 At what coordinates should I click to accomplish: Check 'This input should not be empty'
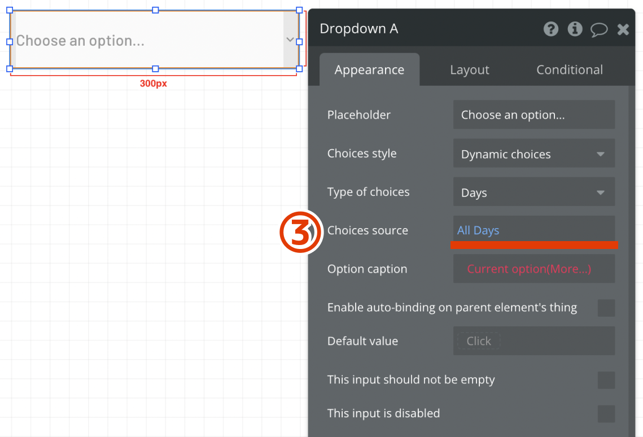(606, 380)
